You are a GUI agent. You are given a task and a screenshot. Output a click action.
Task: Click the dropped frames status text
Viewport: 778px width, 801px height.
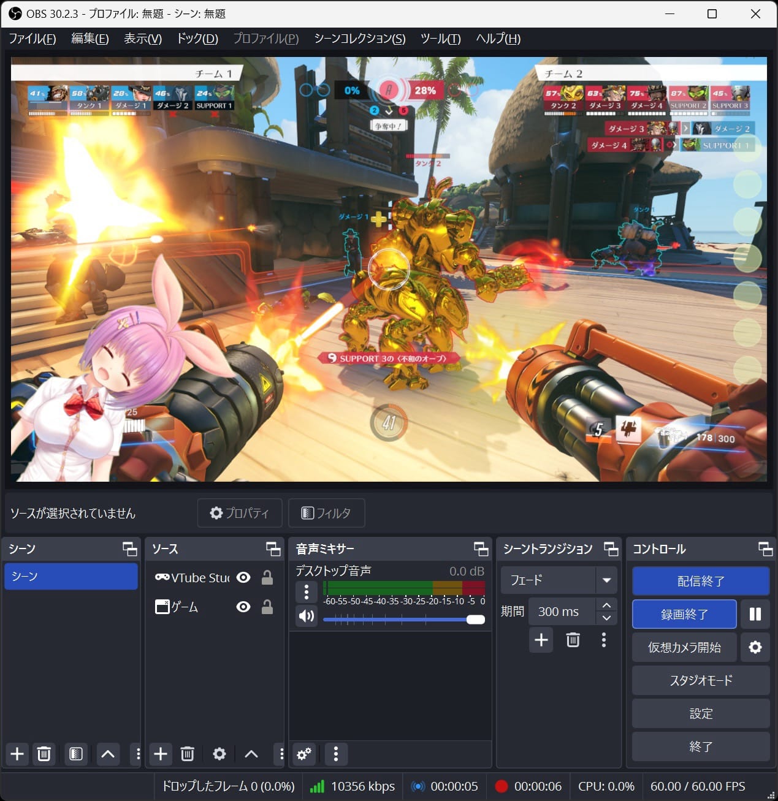tap(228, 786)
